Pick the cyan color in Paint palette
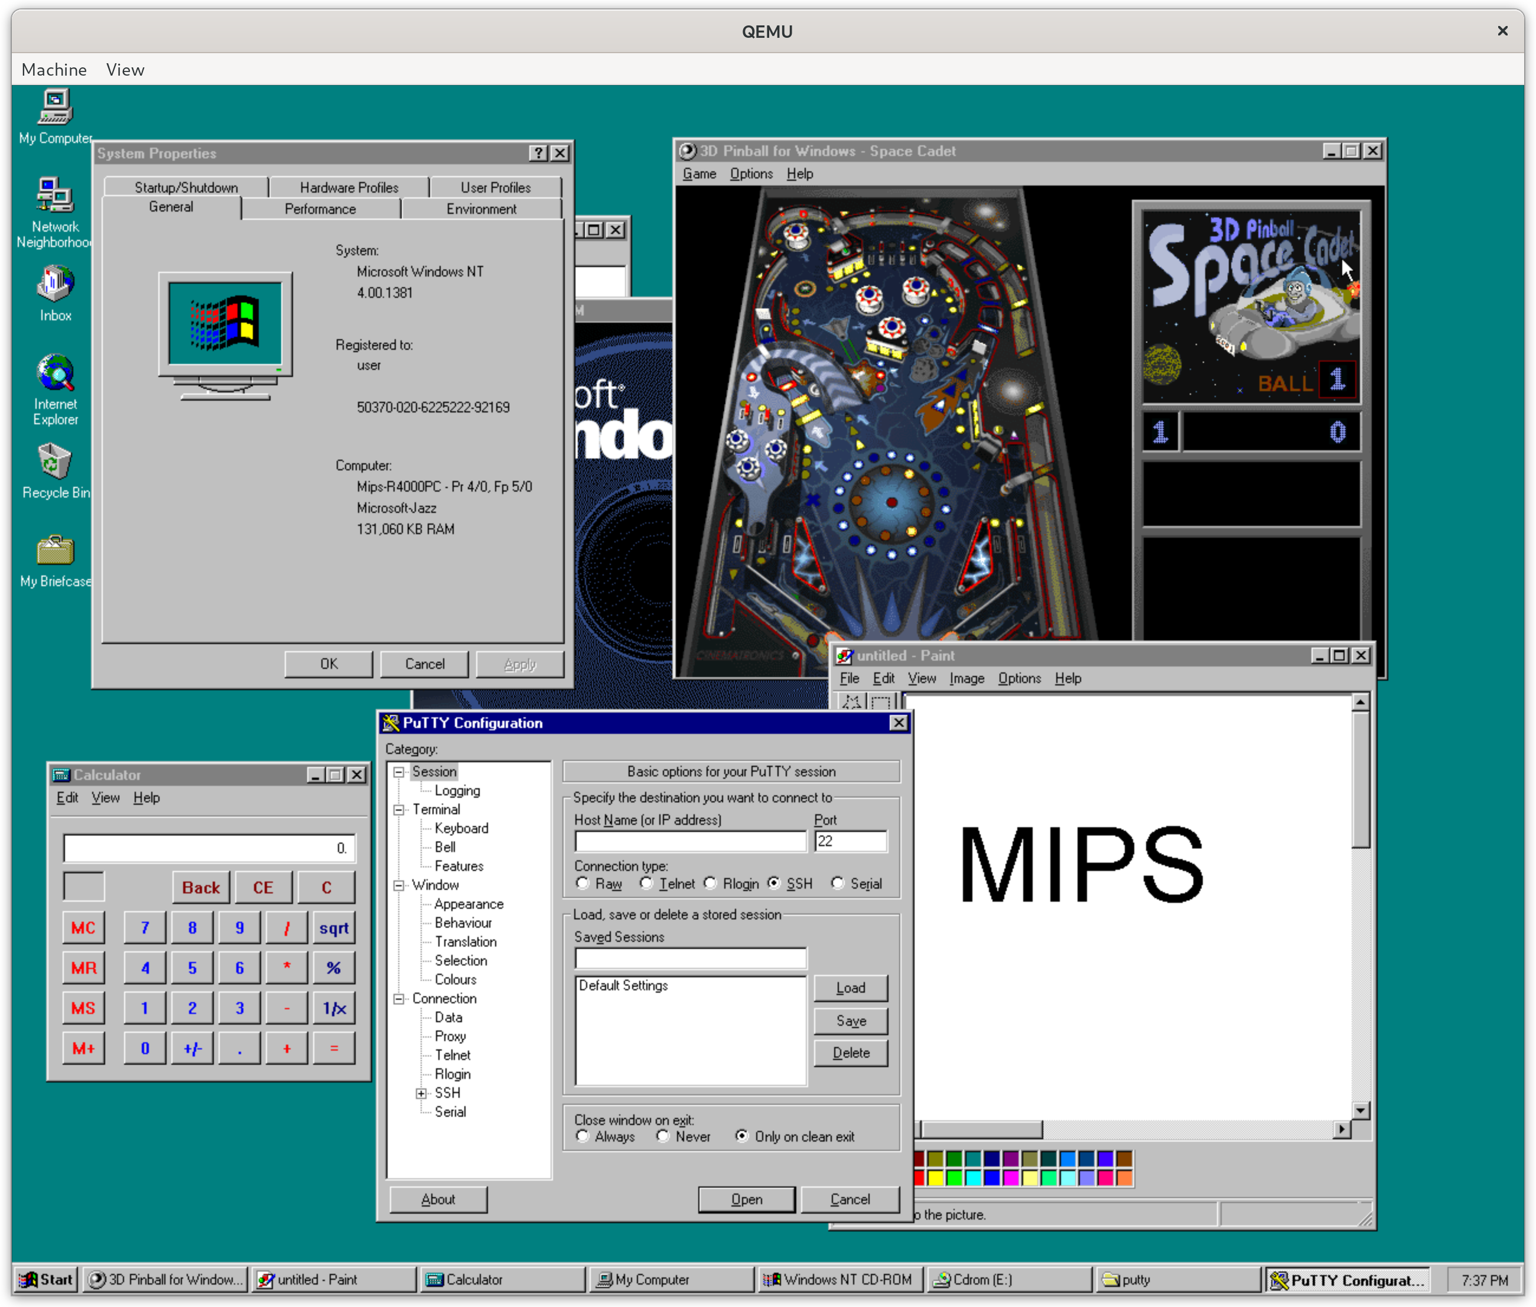 tap(974, 1178)
